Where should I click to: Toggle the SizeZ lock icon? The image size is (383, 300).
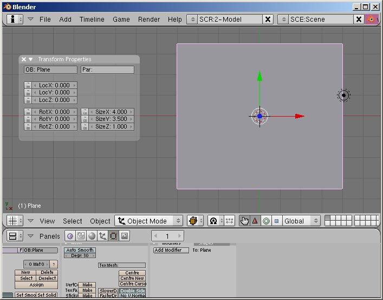[85, 127]
